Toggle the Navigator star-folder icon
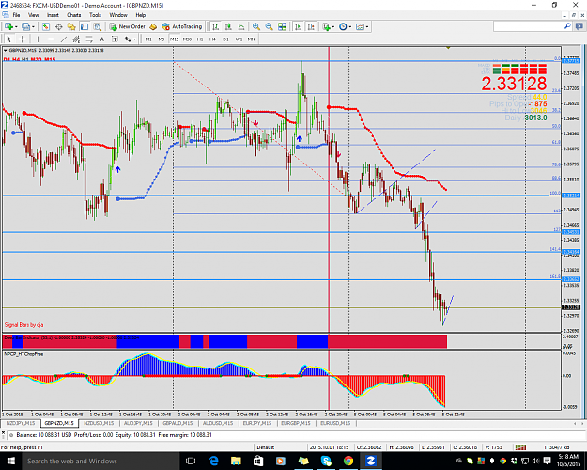587x470 pixels. (71, 26)
